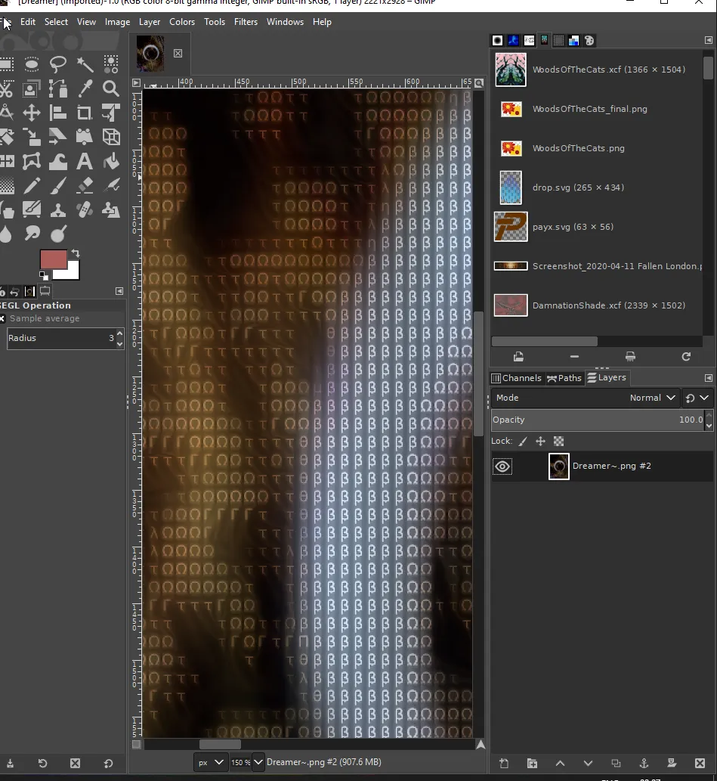
Task: Click the foreground color swatch
Action: click(54, 259)
